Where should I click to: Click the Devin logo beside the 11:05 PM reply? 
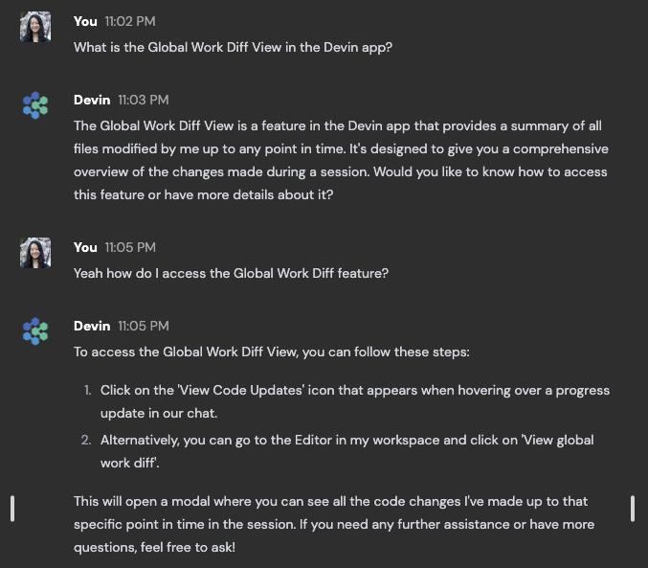(x=35, y=331)
